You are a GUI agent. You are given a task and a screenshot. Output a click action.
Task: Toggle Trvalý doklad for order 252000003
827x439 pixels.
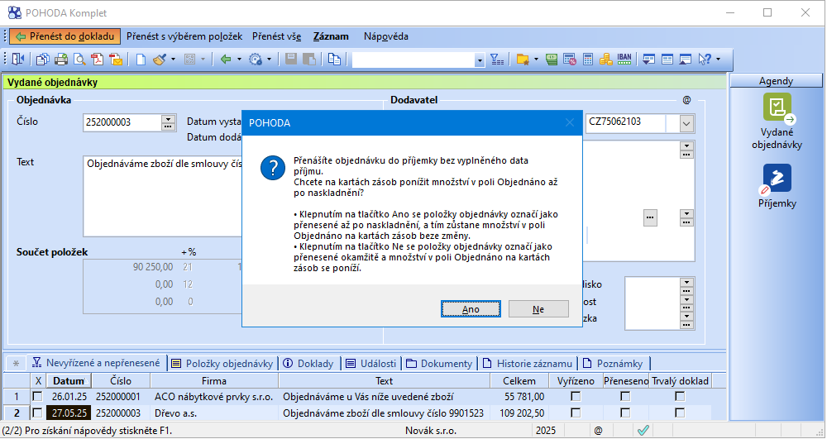click(680, 413)
